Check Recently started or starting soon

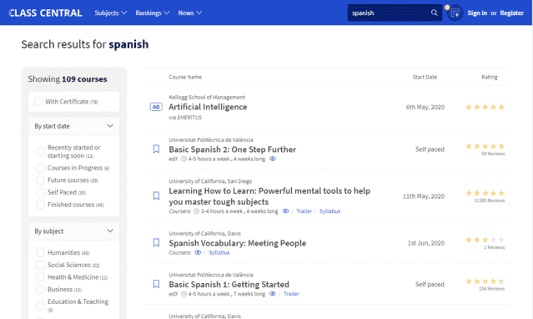40,151
